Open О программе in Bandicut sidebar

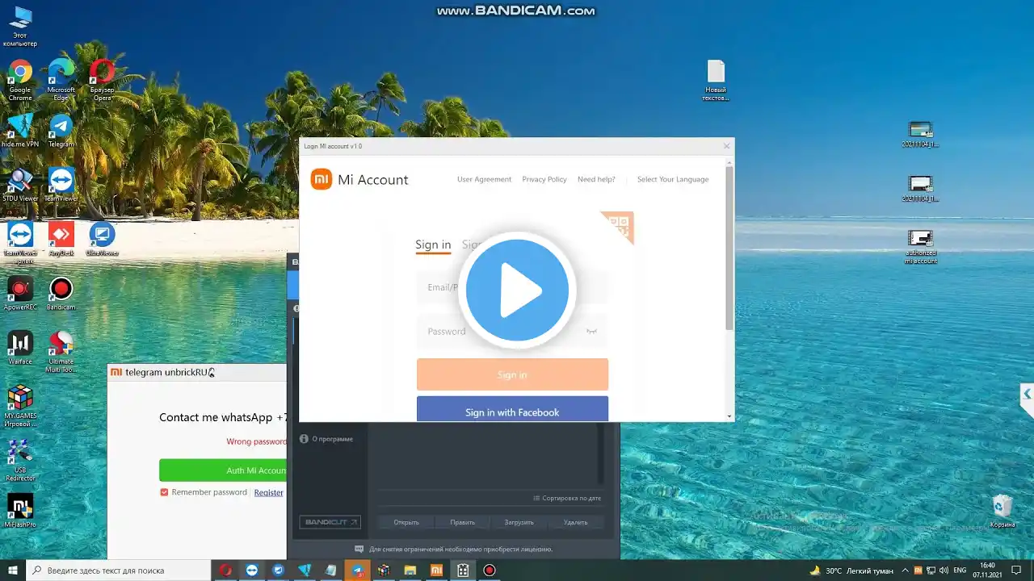pos(327,439)
